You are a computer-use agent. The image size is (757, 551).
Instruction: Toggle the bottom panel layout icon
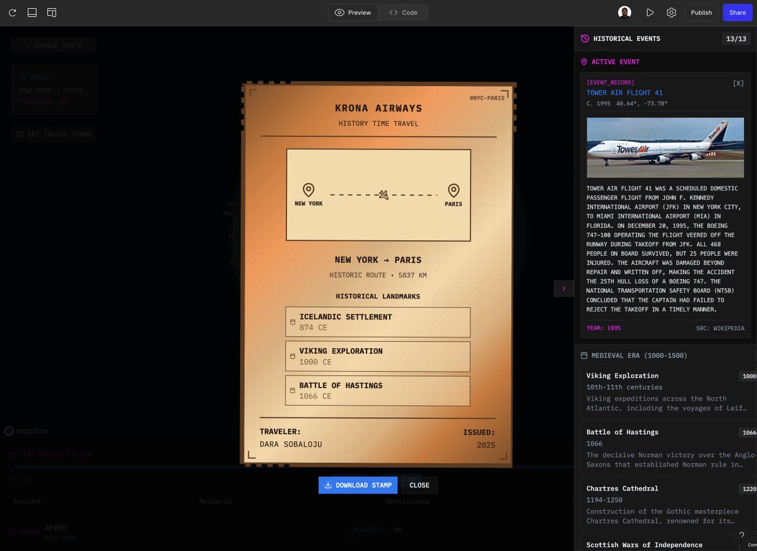click(32, 13)
